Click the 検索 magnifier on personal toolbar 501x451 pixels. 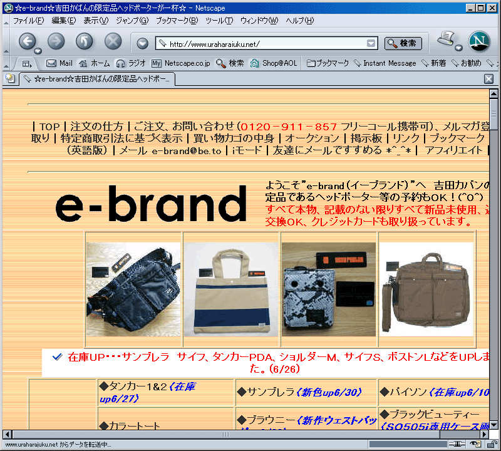tap(230, 63)
